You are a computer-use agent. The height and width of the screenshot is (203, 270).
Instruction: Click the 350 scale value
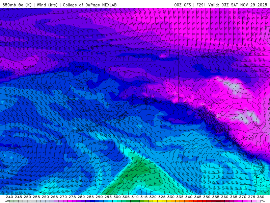tap(207, 197)
